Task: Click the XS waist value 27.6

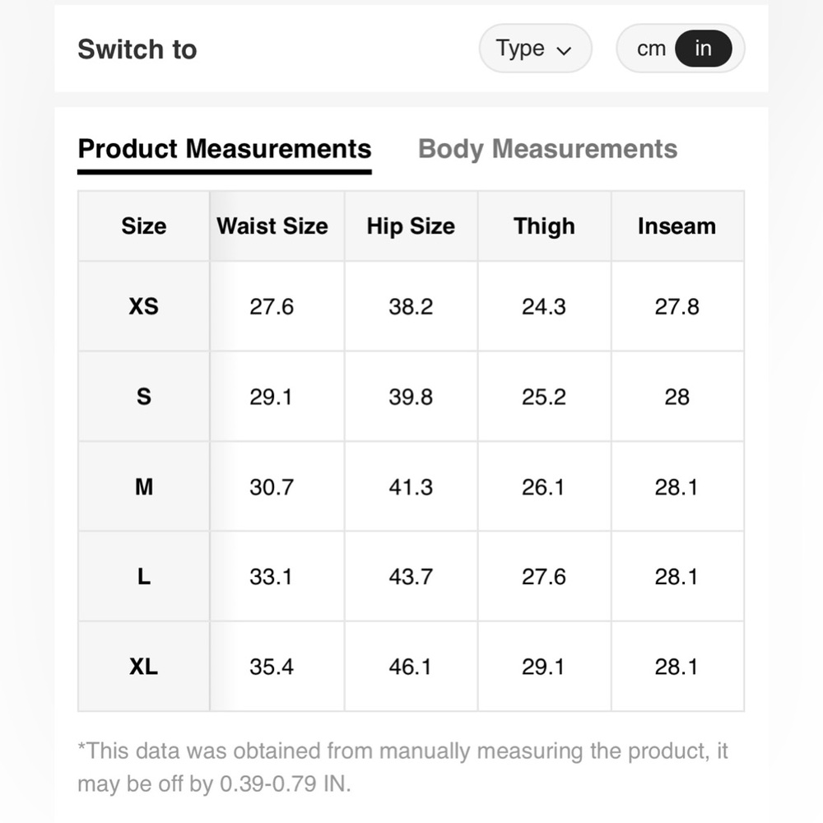Action: pyautogui.click(x=272, y=306)
